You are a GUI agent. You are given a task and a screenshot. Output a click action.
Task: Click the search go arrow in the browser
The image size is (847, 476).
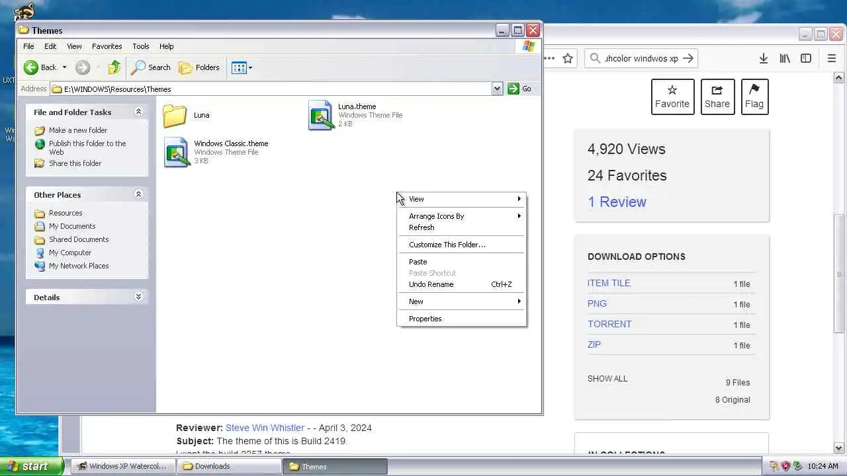[x=688, y=58]
